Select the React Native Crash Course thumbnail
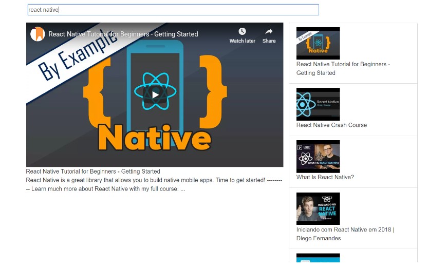This screenshot has width=428, height=268. coord(318,104)
